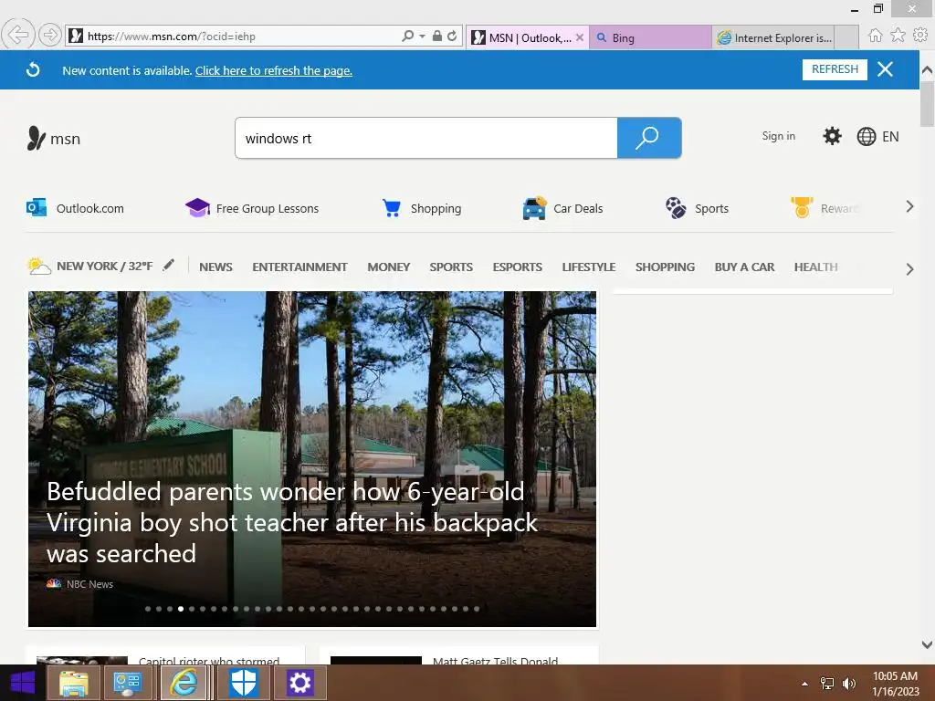This screenshot has width=935, height=701.
Task: Open Car Deals shortcut
Action: coord(562,208)
